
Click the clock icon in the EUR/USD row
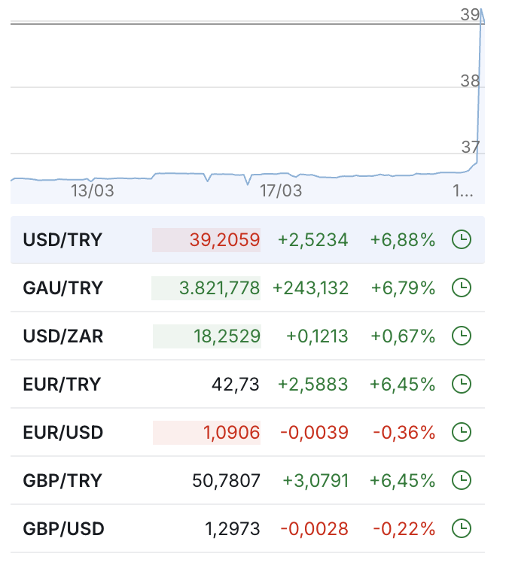pos(462,433)
